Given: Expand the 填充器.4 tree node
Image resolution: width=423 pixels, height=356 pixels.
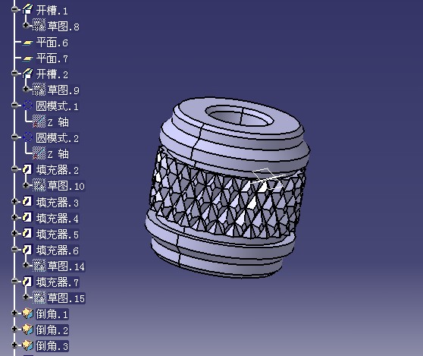Looking at the screenshot, I should coord(14,217).
